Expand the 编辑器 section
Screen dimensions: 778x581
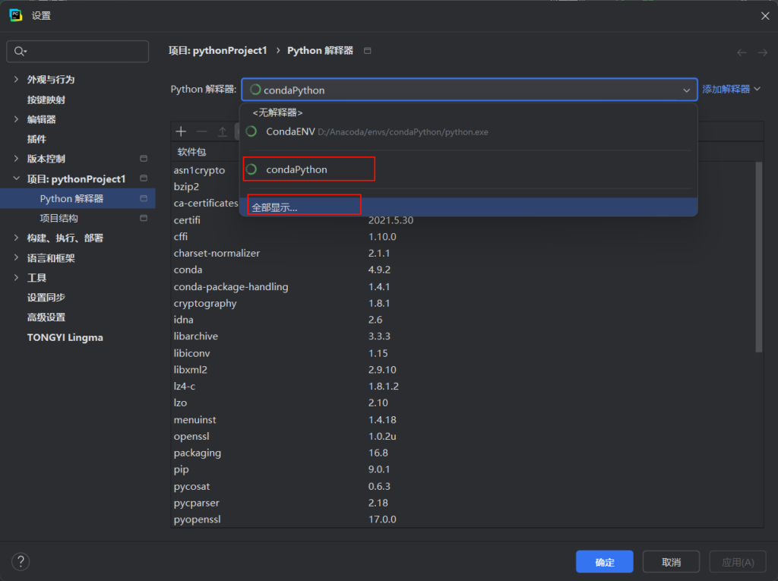tap(17, 119)
